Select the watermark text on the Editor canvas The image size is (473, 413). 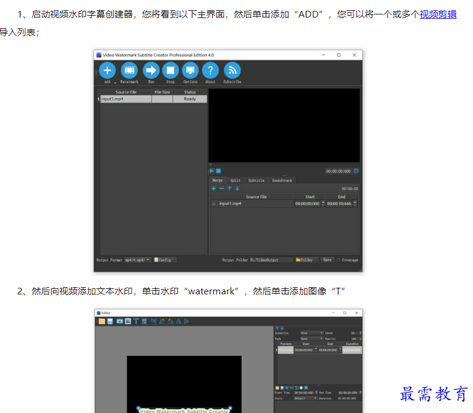click(x=185, y=411)
